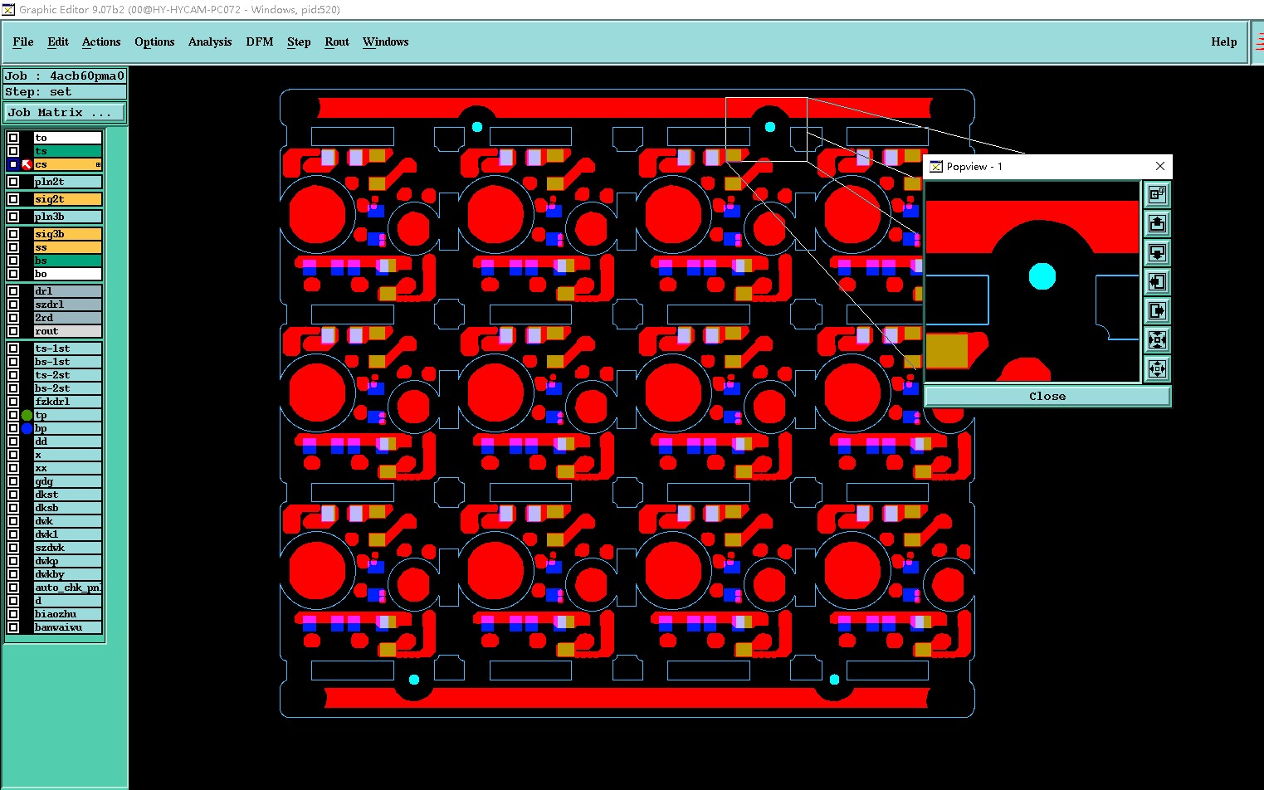Image resolution: width=1264 pixels, height=790 pixels.
Task: Toggle the checkbox for layer to
Action: [13, 138]
